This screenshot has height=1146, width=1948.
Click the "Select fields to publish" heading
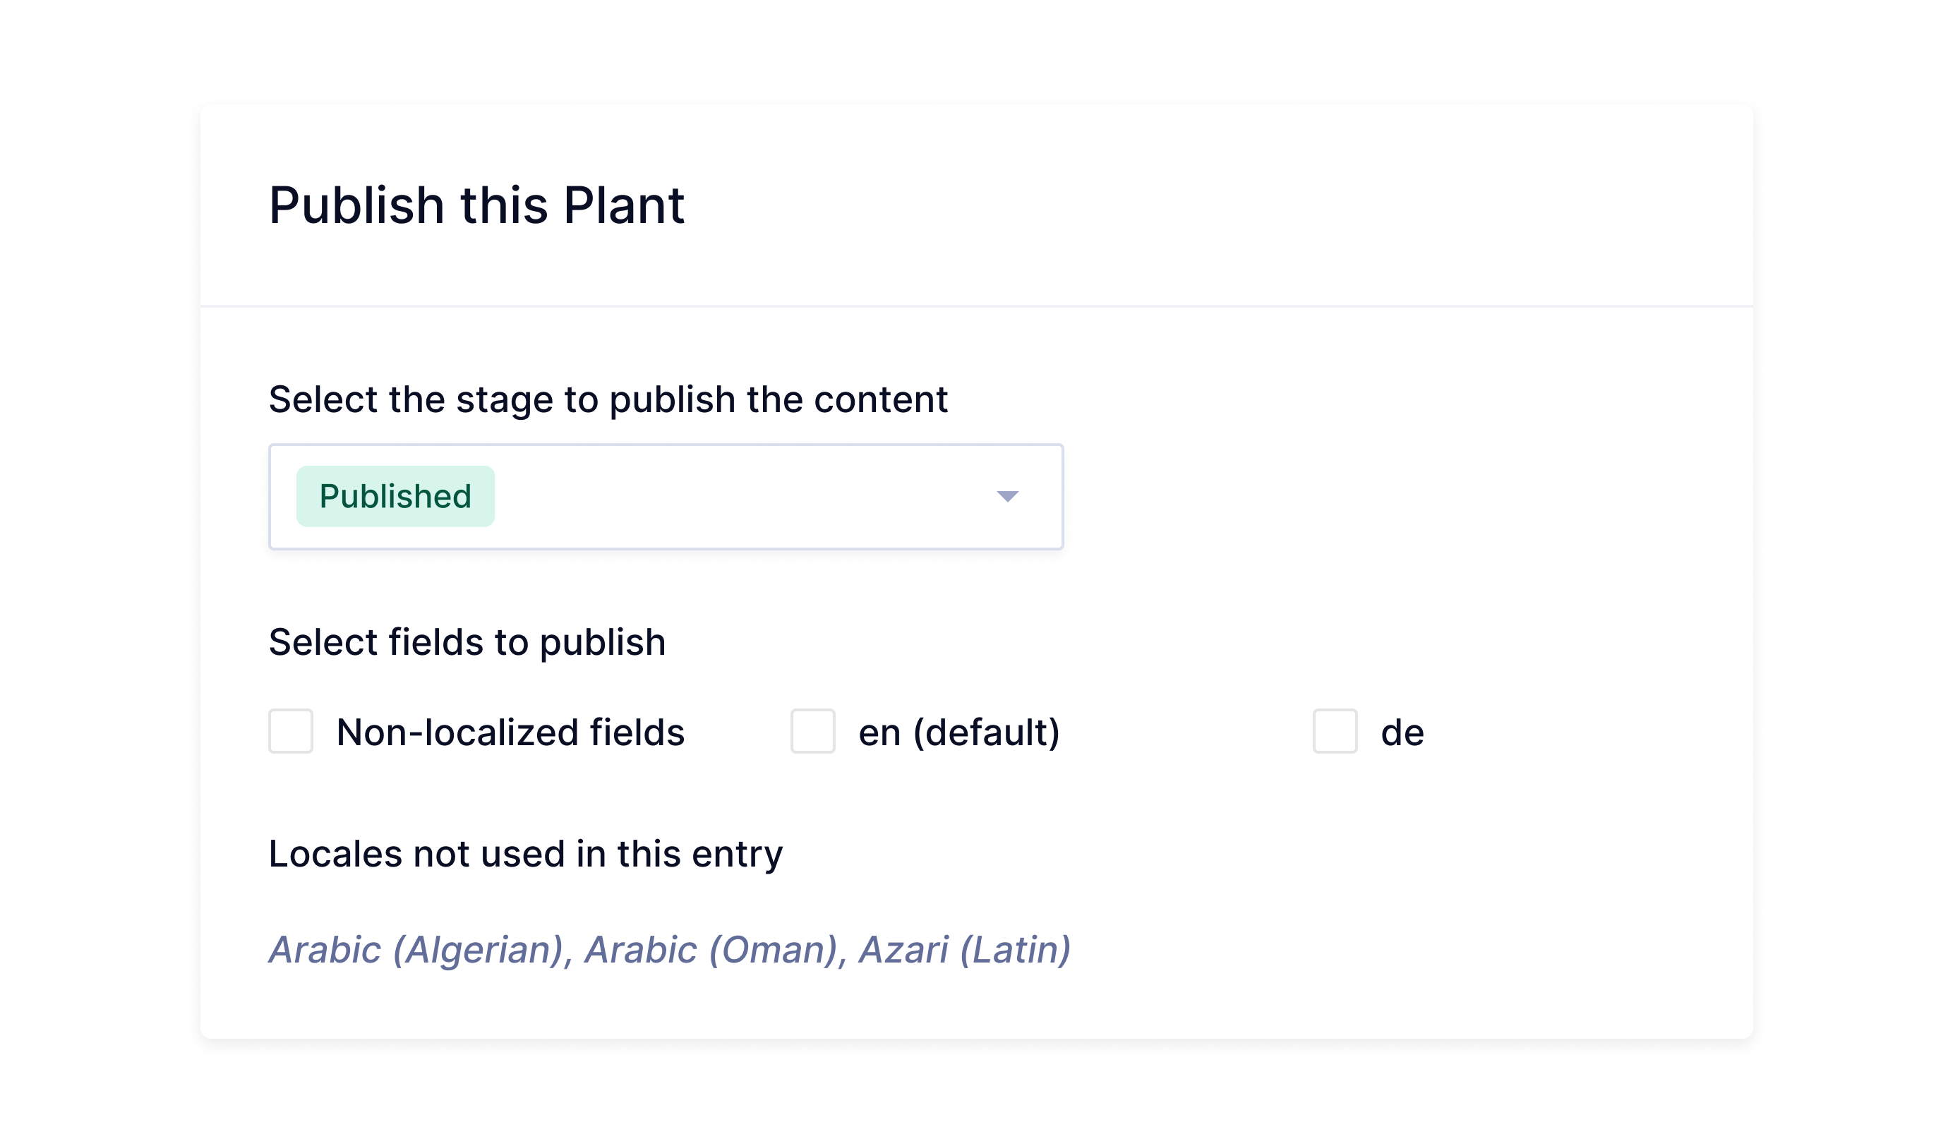[x=467, y=642]
